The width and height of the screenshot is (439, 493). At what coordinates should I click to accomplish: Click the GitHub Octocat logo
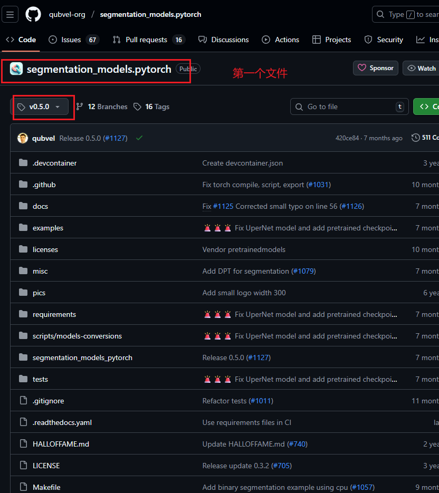(x=33, y=14)
